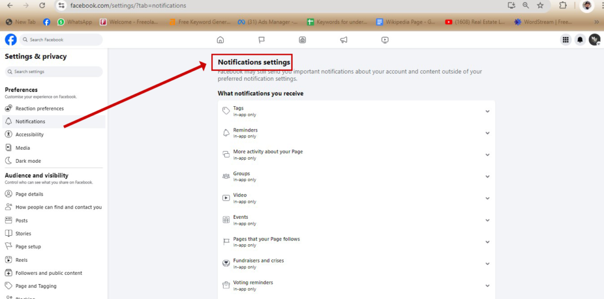The width and height of the screenshot is (604, 299).
Task: Click the browser address bar URL
Action: click(128, 6)
